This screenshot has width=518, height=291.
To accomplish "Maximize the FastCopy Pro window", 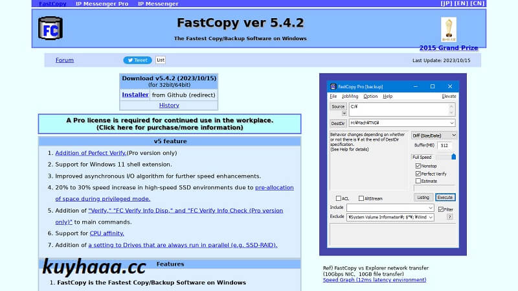I will tap(433, 86).
